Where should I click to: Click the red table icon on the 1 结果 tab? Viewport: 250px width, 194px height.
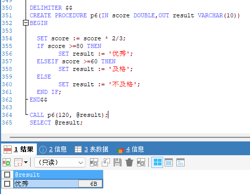[8, 150]
